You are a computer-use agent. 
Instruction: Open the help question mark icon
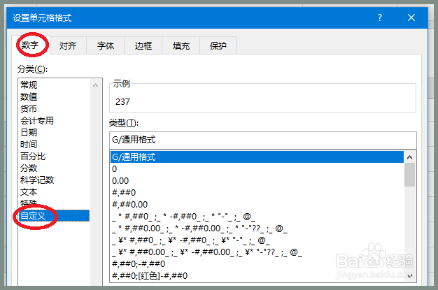coord(380,18)
